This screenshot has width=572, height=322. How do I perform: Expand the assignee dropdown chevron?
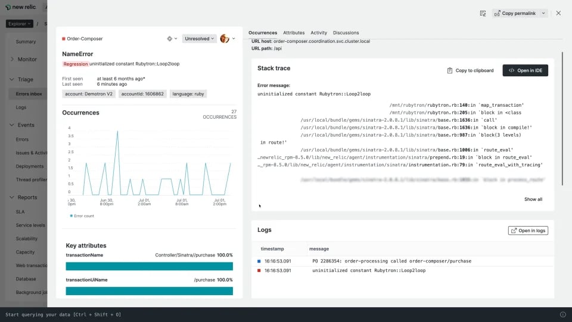click(x=234, y=39)
